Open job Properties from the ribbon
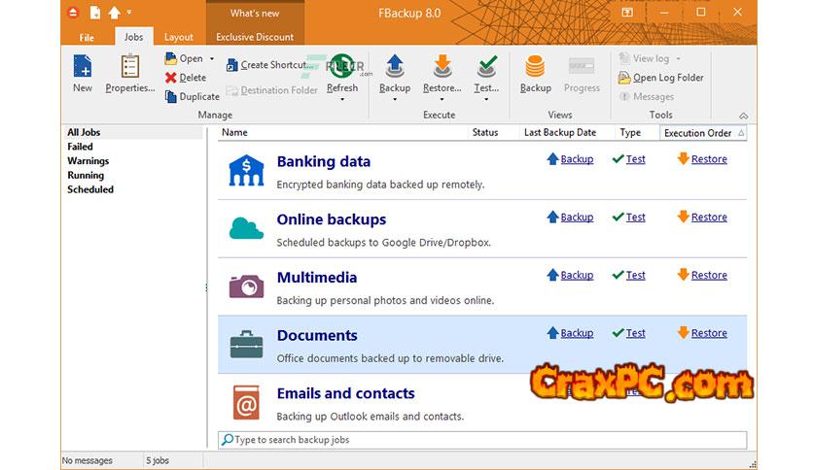Image resolution: width=813 pixels, height=470 pixels. [x=129, y=74]
